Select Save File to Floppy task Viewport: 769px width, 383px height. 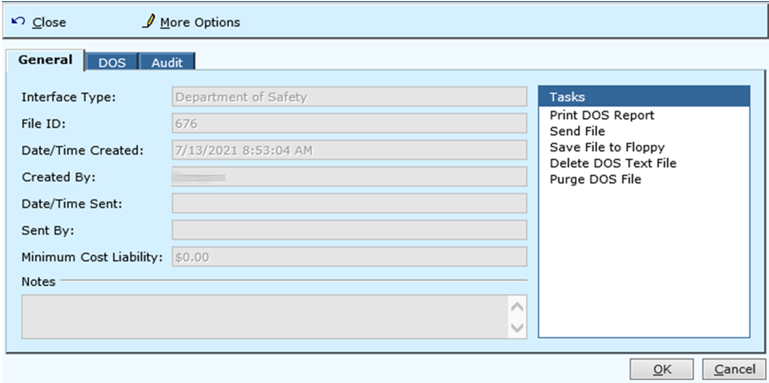pos(607,147)
